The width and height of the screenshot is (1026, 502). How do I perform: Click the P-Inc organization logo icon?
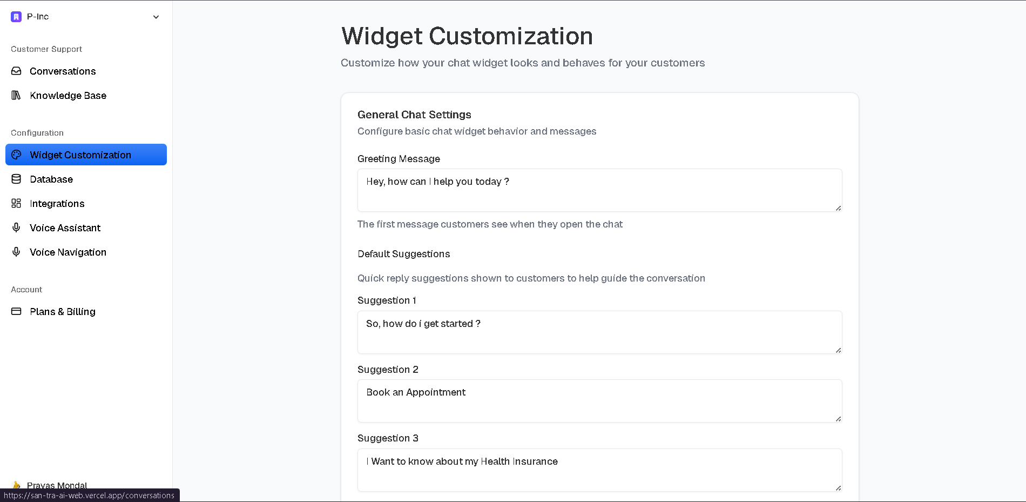tap(16, 17)
